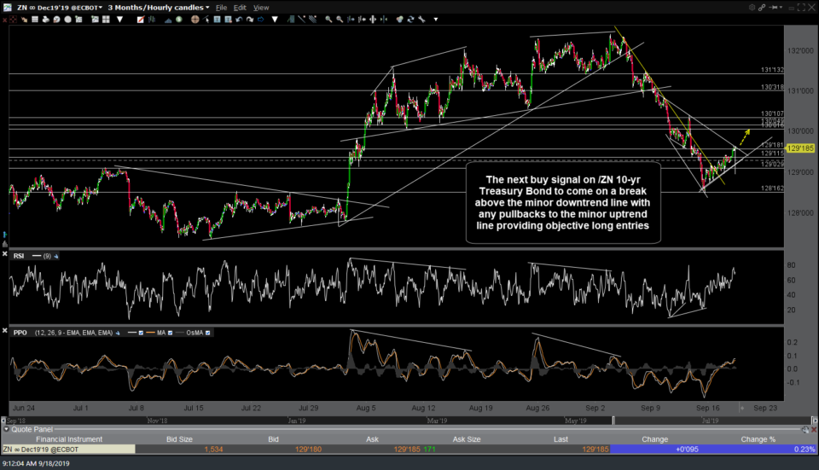Click the Change % column header
Screen dimensions: 819x470
click(x=758, y=439)
